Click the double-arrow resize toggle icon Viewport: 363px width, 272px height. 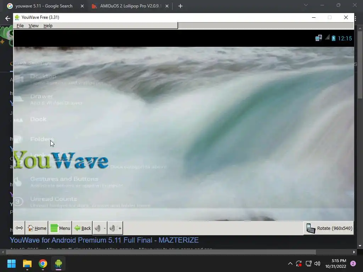(x=19, y=228)
